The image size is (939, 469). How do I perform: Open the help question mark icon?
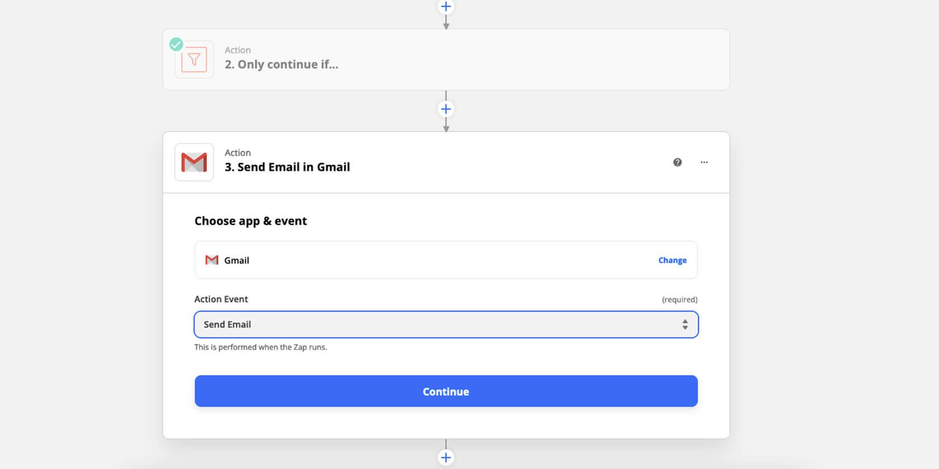point(677,162)
